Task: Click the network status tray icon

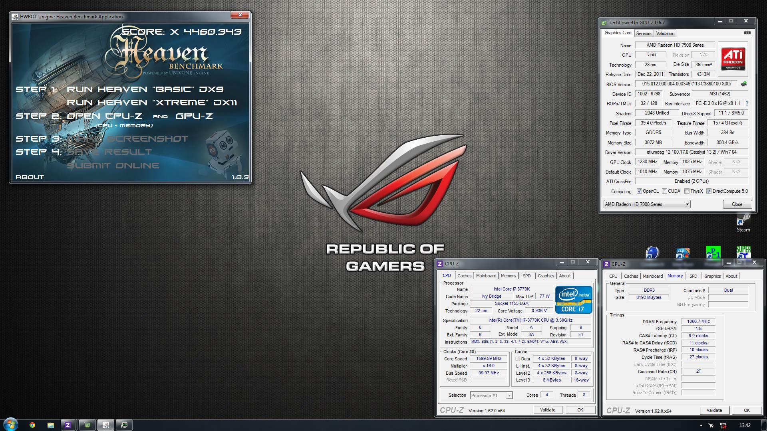Action: [x=723, y=425]
